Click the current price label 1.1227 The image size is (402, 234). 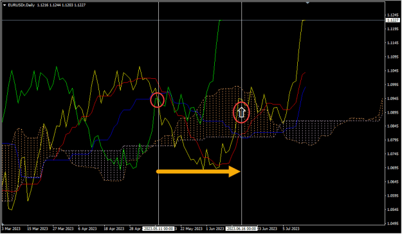tap(392, 20)
